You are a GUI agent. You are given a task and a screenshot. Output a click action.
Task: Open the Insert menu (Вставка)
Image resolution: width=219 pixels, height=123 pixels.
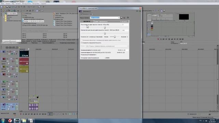coord(18,4)
